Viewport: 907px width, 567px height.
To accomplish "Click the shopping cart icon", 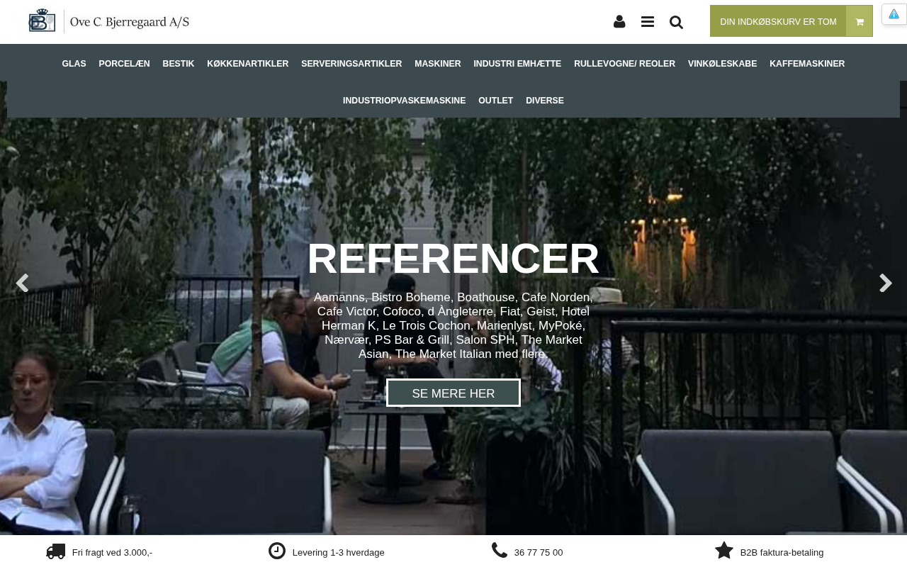I will 860,22.
